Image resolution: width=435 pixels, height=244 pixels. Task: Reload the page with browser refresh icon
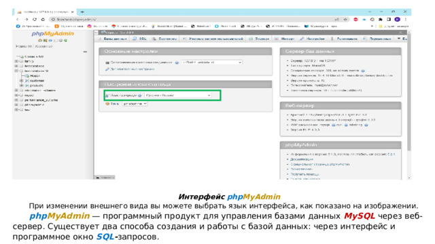(x=35, y=20)
